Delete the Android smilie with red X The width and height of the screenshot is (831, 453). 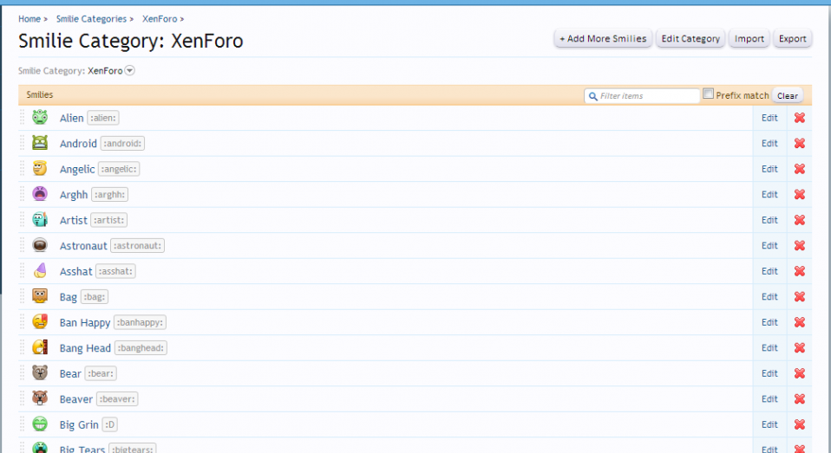800,143
